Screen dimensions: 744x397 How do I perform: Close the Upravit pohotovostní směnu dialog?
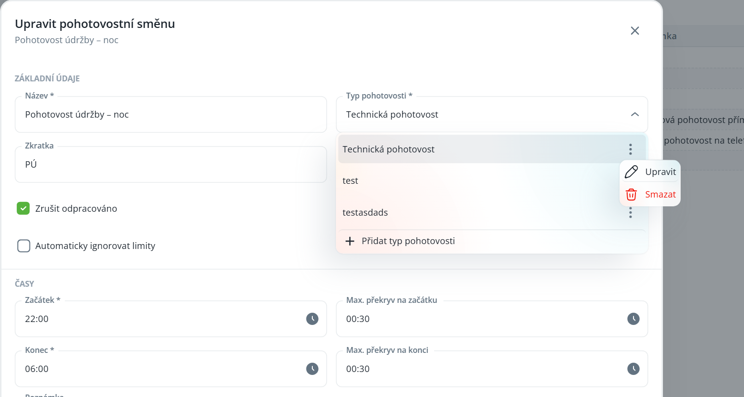(635, 31)
